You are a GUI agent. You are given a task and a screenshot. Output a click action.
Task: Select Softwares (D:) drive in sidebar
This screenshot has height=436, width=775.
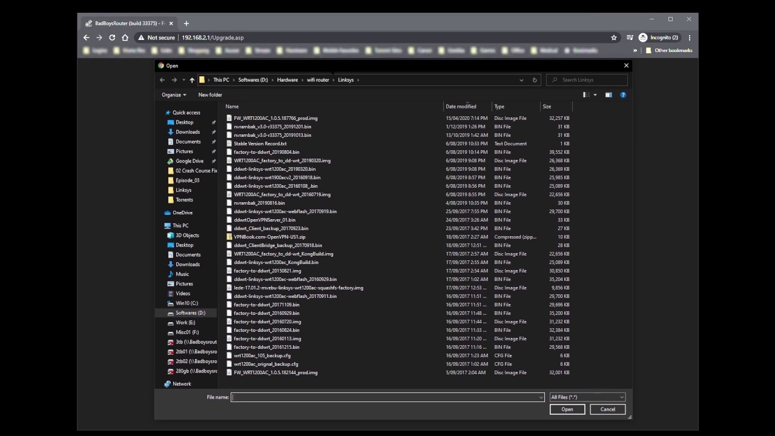190,313
